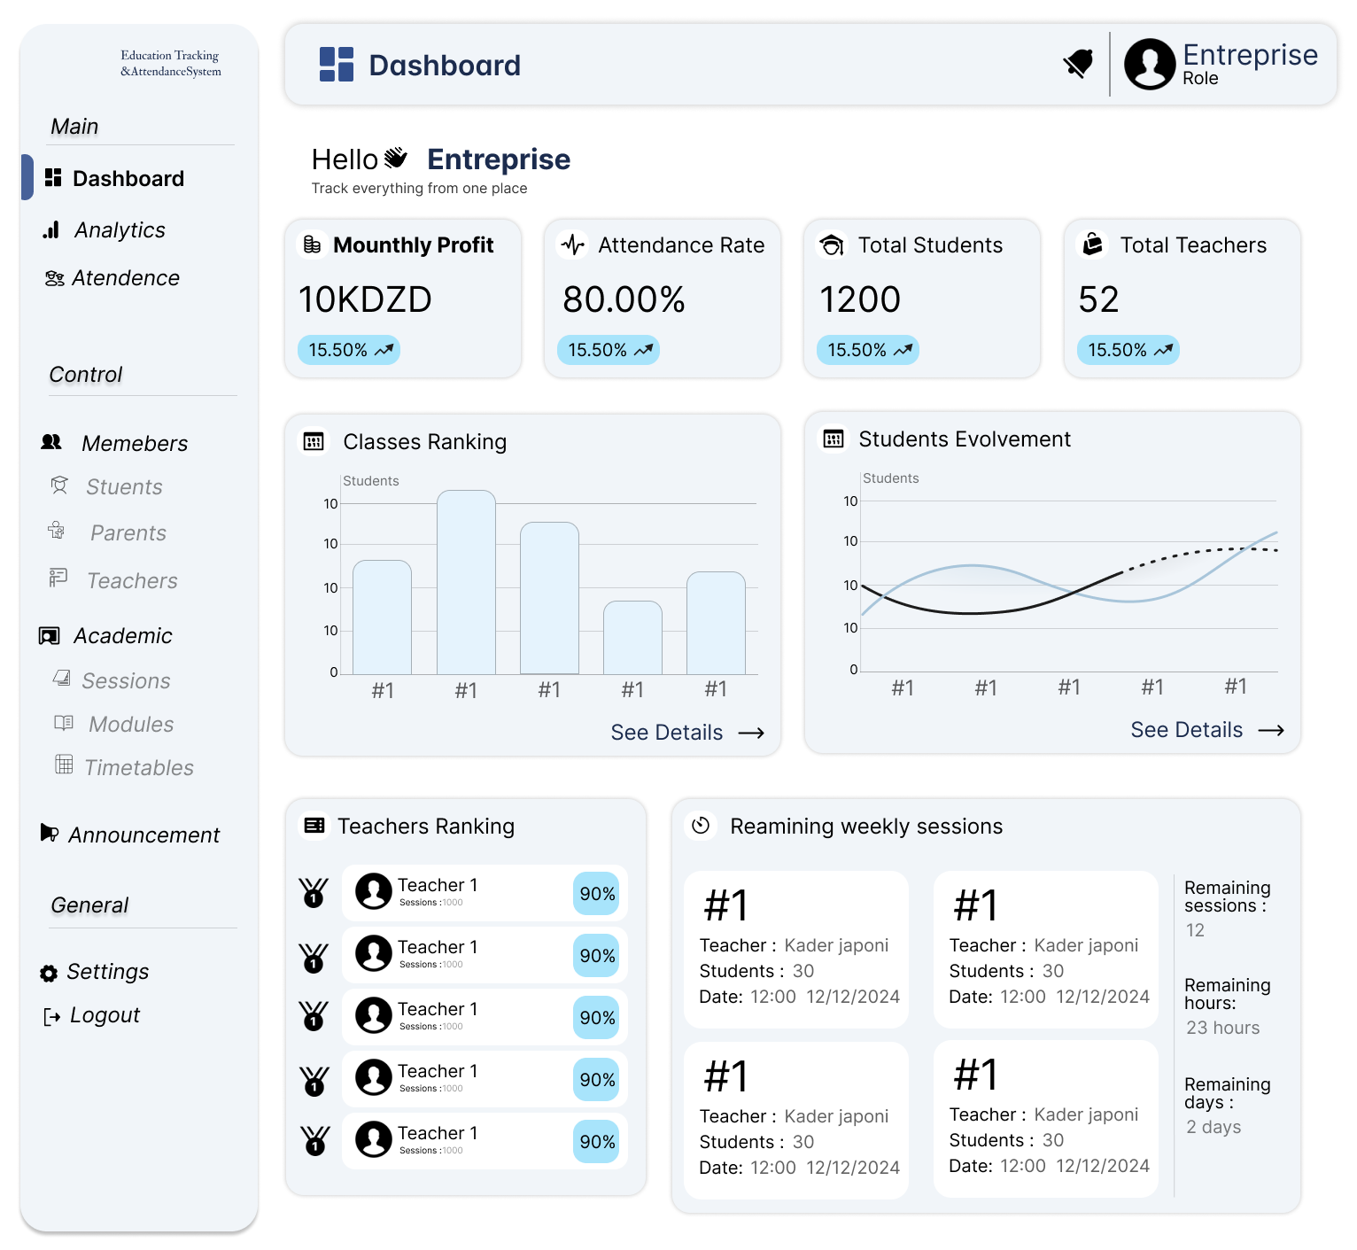Click the Logout arrow icon
The height and width of the screenshot is (1250, 1357).
pyautogui.click(x=51, y=1017)
